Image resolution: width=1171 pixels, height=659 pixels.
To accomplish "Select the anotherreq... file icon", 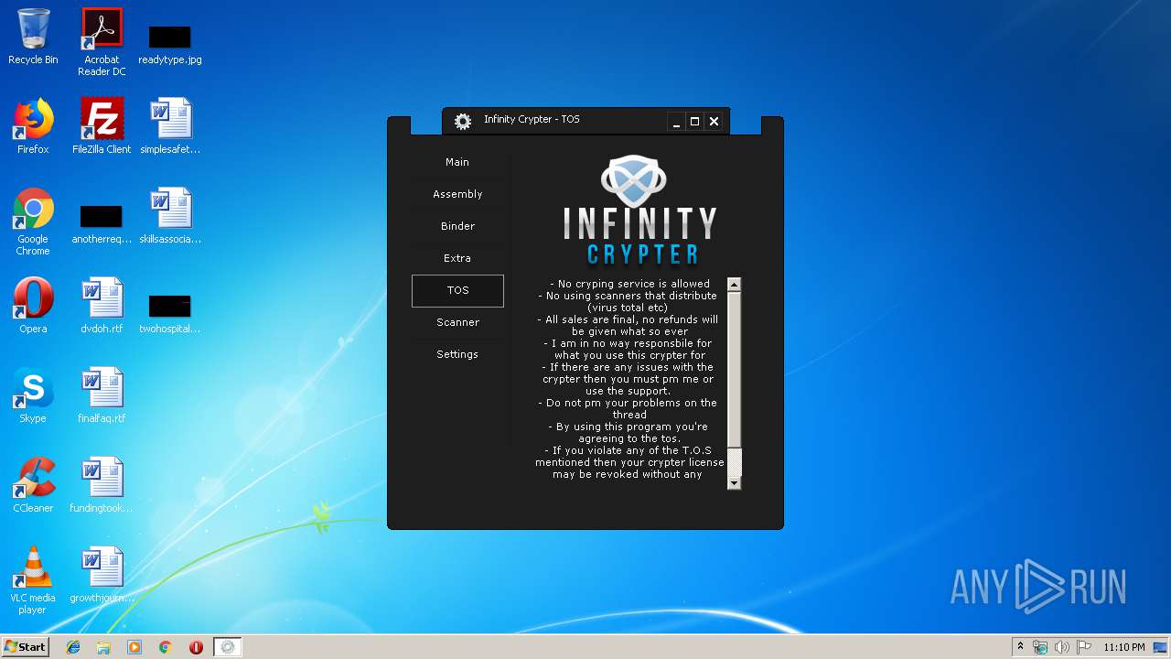I will click(x=102, y=224).
